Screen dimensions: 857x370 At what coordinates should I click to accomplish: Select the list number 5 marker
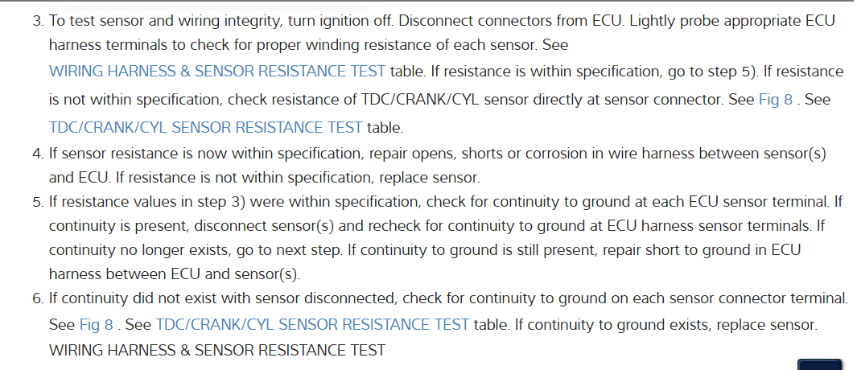[x=38, y=200]
